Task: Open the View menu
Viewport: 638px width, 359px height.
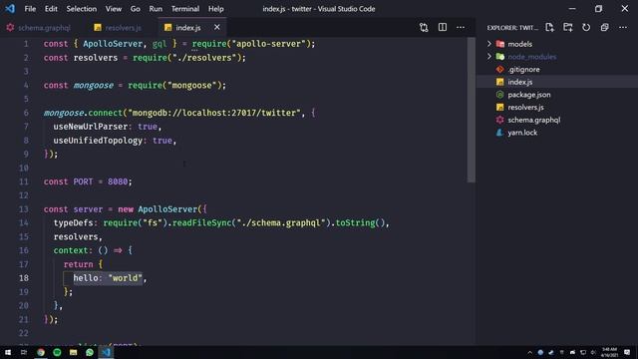Action: [x=114, y=9]
